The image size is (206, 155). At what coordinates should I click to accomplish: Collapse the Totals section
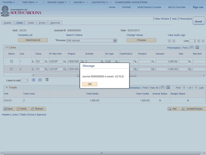pyautogui.click(x=7, y=88)
